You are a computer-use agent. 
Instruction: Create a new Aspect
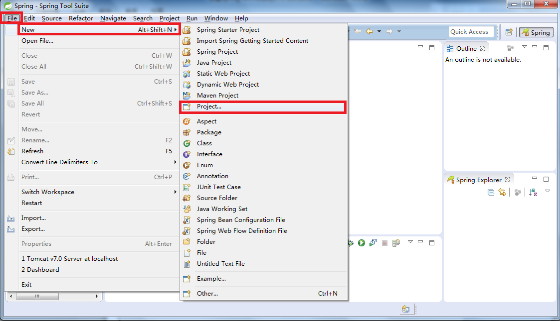coord(263,121)
